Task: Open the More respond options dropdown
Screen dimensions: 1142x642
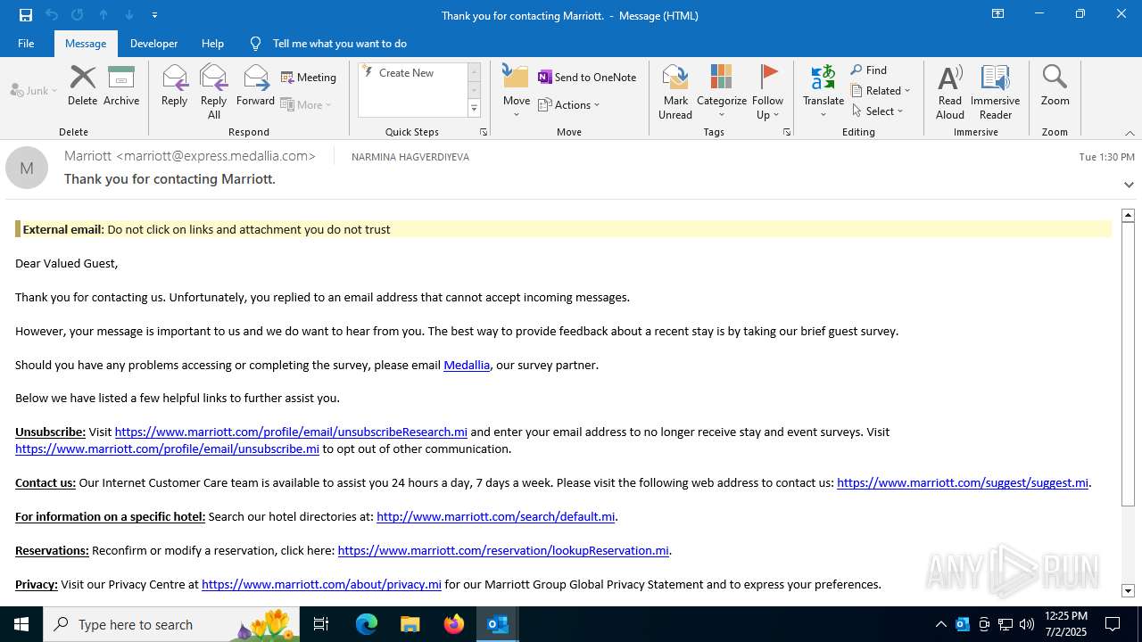Action: point(307,104)
